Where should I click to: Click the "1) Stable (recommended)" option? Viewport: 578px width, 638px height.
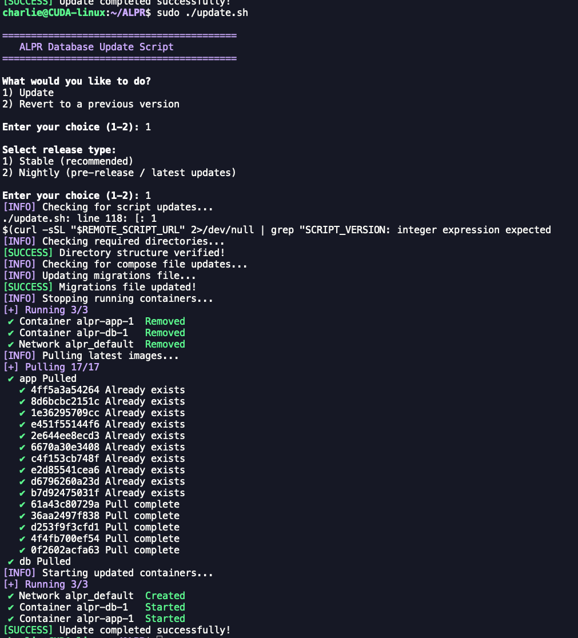click(x=67, y=161)
